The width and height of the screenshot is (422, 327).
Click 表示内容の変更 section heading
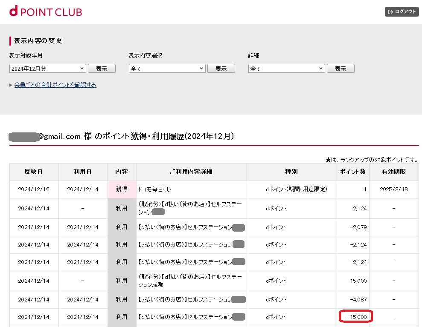coord(38,41)
